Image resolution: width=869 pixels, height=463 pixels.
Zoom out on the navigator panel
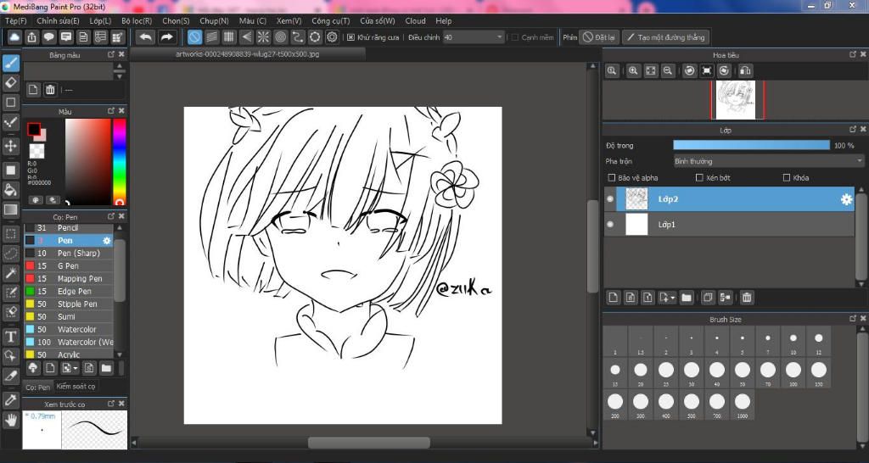click(x=668, y=70)
